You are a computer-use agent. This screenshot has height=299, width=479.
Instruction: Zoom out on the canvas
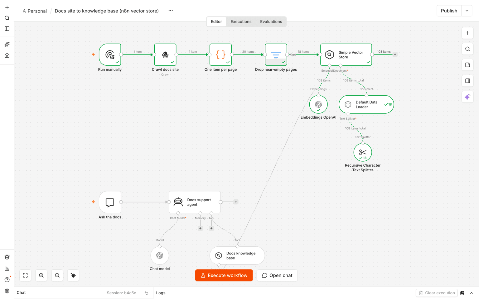pos(57,275)
